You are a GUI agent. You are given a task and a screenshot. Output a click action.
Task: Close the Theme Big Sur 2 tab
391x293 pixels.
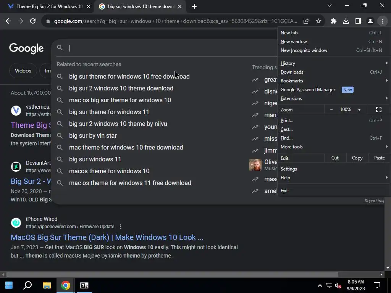pyautogui.click(x=89, y=6)
